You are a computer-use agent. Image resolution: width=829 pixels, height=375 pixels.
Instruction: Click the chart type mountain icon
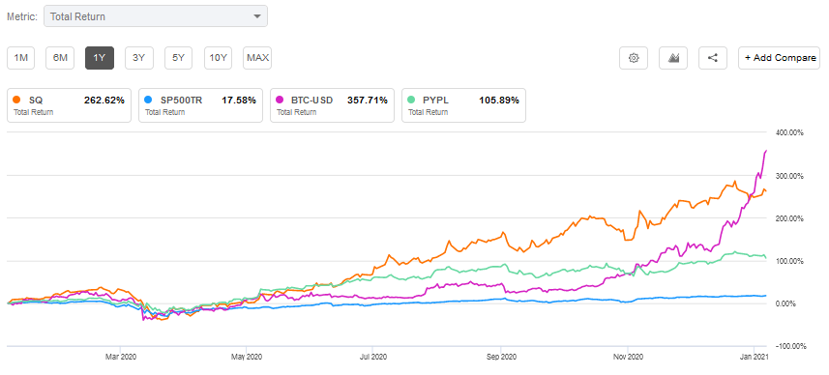673,58
